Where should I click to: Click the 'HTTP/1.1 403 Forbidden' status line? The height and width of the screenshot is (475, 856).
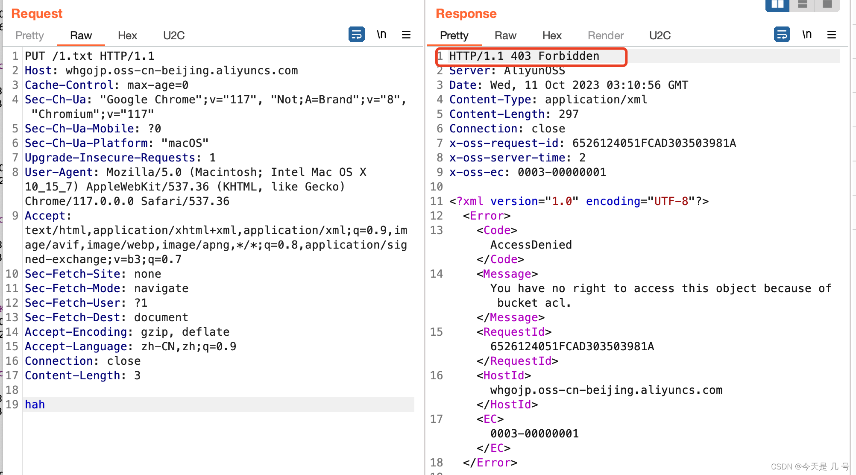[x=524, y=56]
